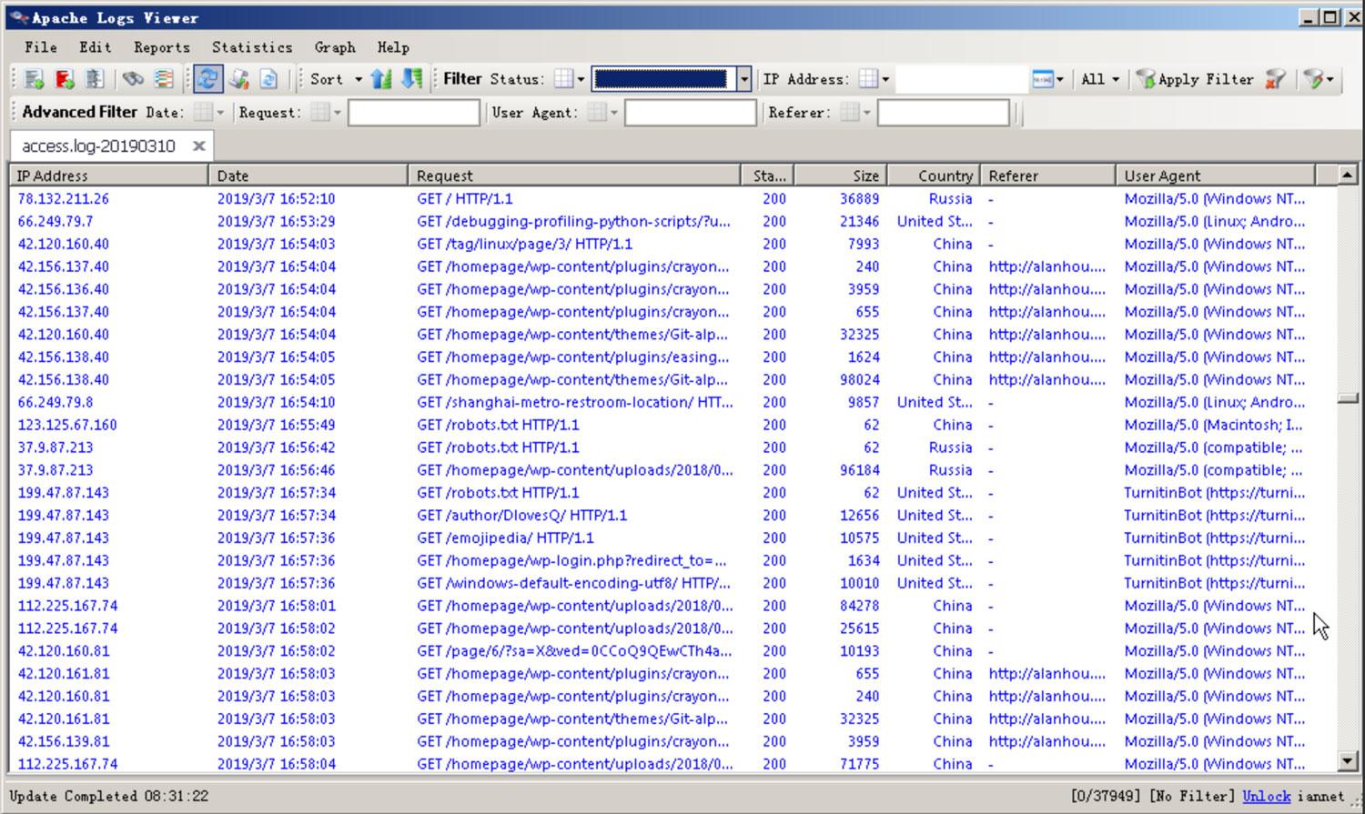Expand the Status grid icon dropdown arrow
This screenshot has width=1365, height=814.
coord(581,79)
